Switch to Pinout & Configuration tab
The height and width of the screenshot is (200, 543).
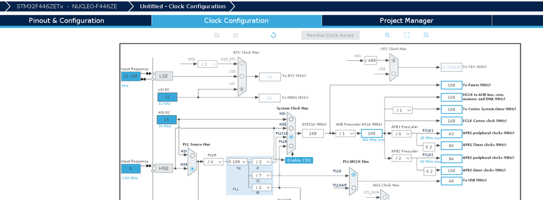point(66,21)
